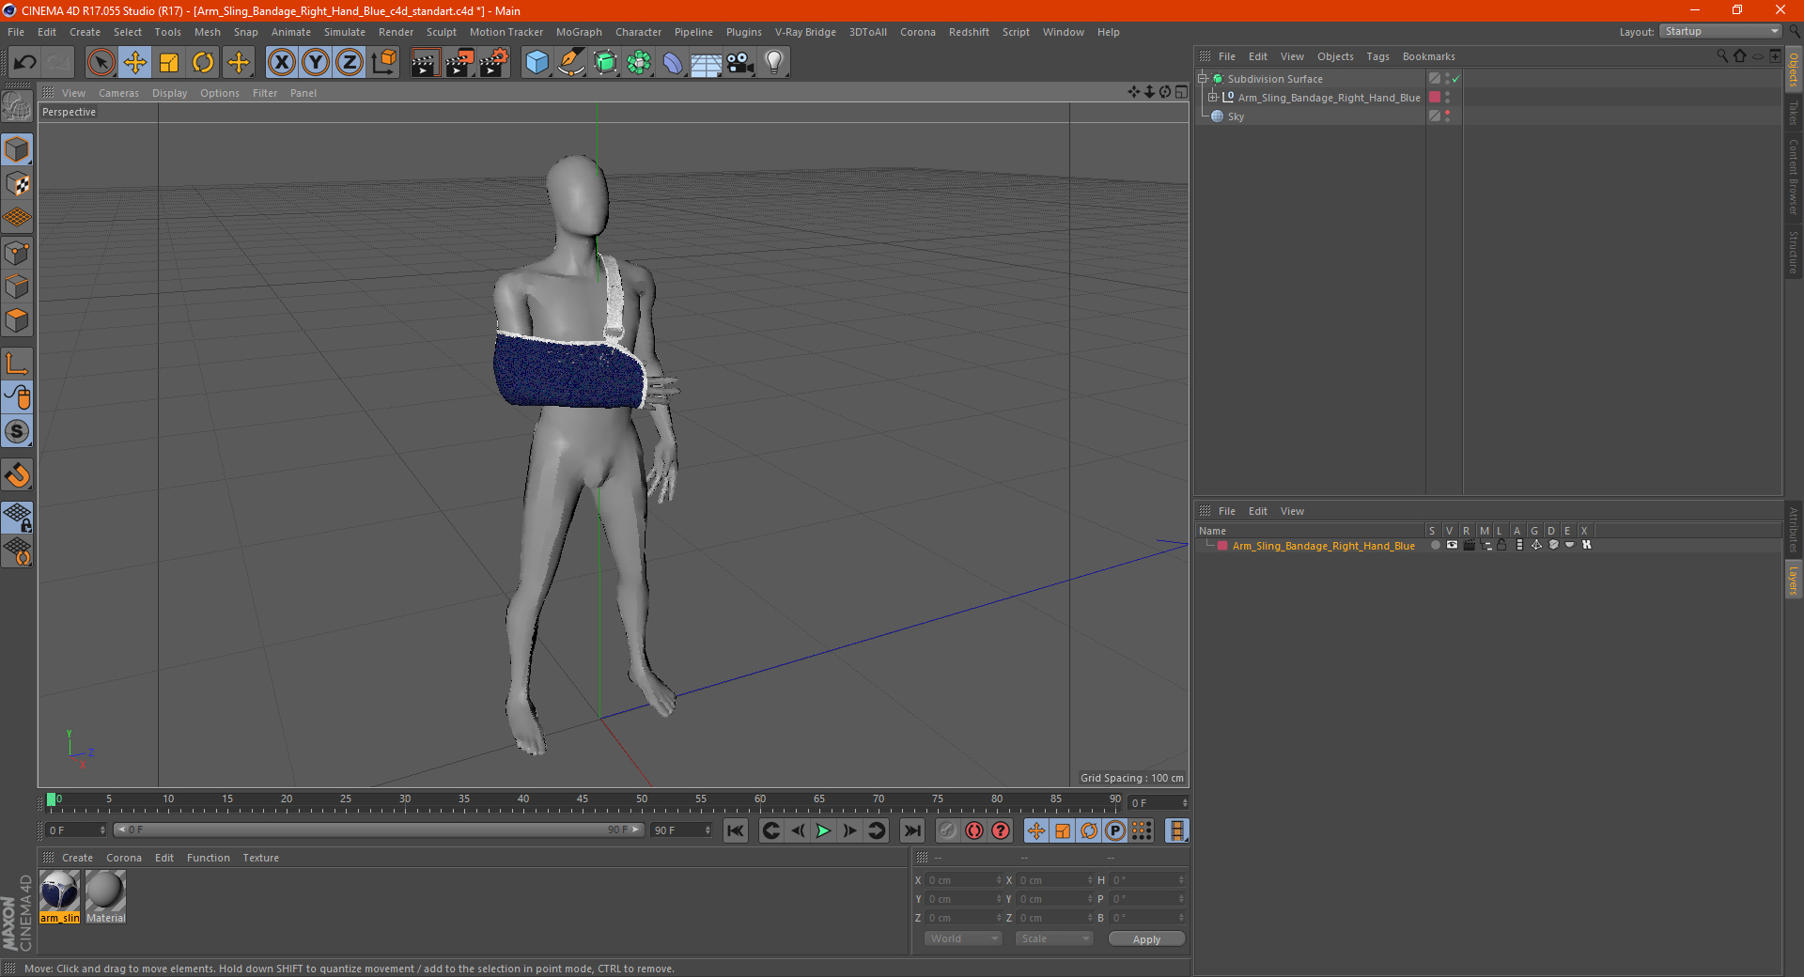Toggle Y axis lock

point(316,63)
